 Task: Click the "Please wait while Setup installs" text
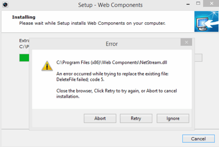(x=92, y=23)
